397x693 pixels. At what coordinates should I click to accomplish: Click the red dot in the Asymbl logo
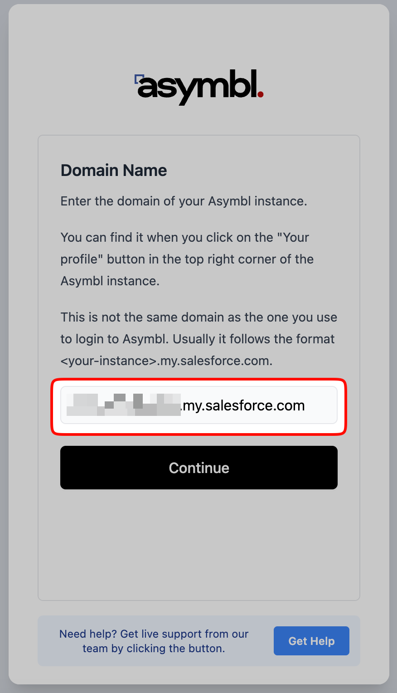coord(260,94)
